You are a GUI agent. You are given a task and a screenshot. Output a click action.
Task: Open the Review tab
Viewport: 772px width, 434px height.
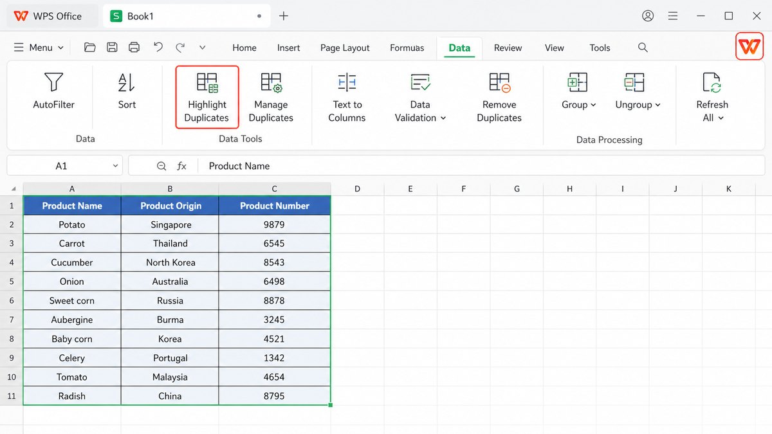tap(508, 48)
